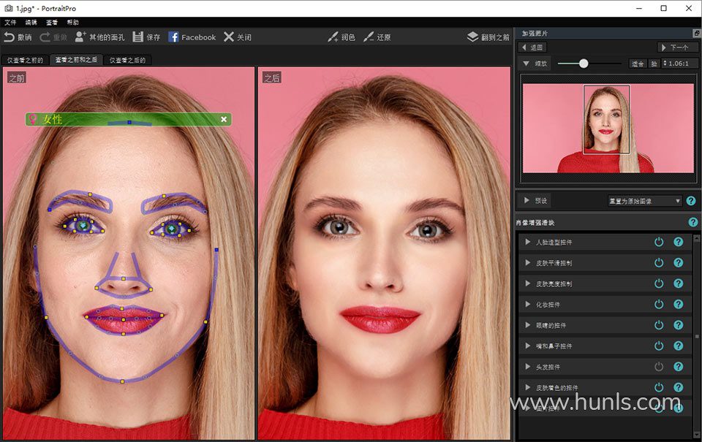
Task: Select the 还原 restore brush tool
Action: click(x=369, y=37)
